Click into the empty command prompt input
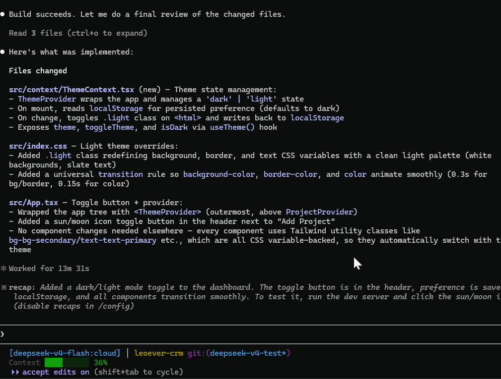The image size is (501, 379). 248,334
